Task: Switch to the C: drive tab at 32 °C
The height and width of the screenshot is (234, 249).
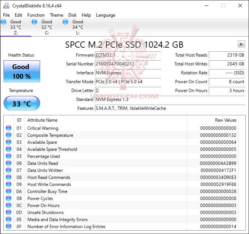Action: (x=47, y=27)
